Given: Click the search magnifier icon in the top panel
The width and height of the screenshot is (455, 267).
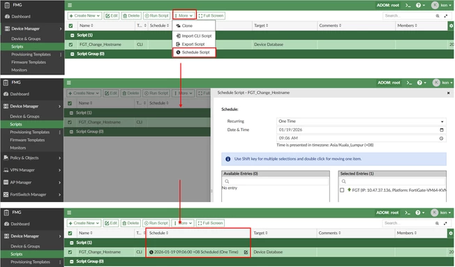Looking at the screenshot, I should 438,15.
